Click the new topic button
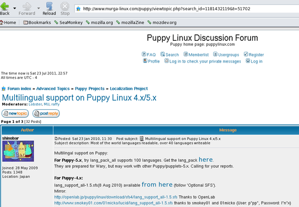The width and height of the screenshot is (299, 207). pos(15,114)
